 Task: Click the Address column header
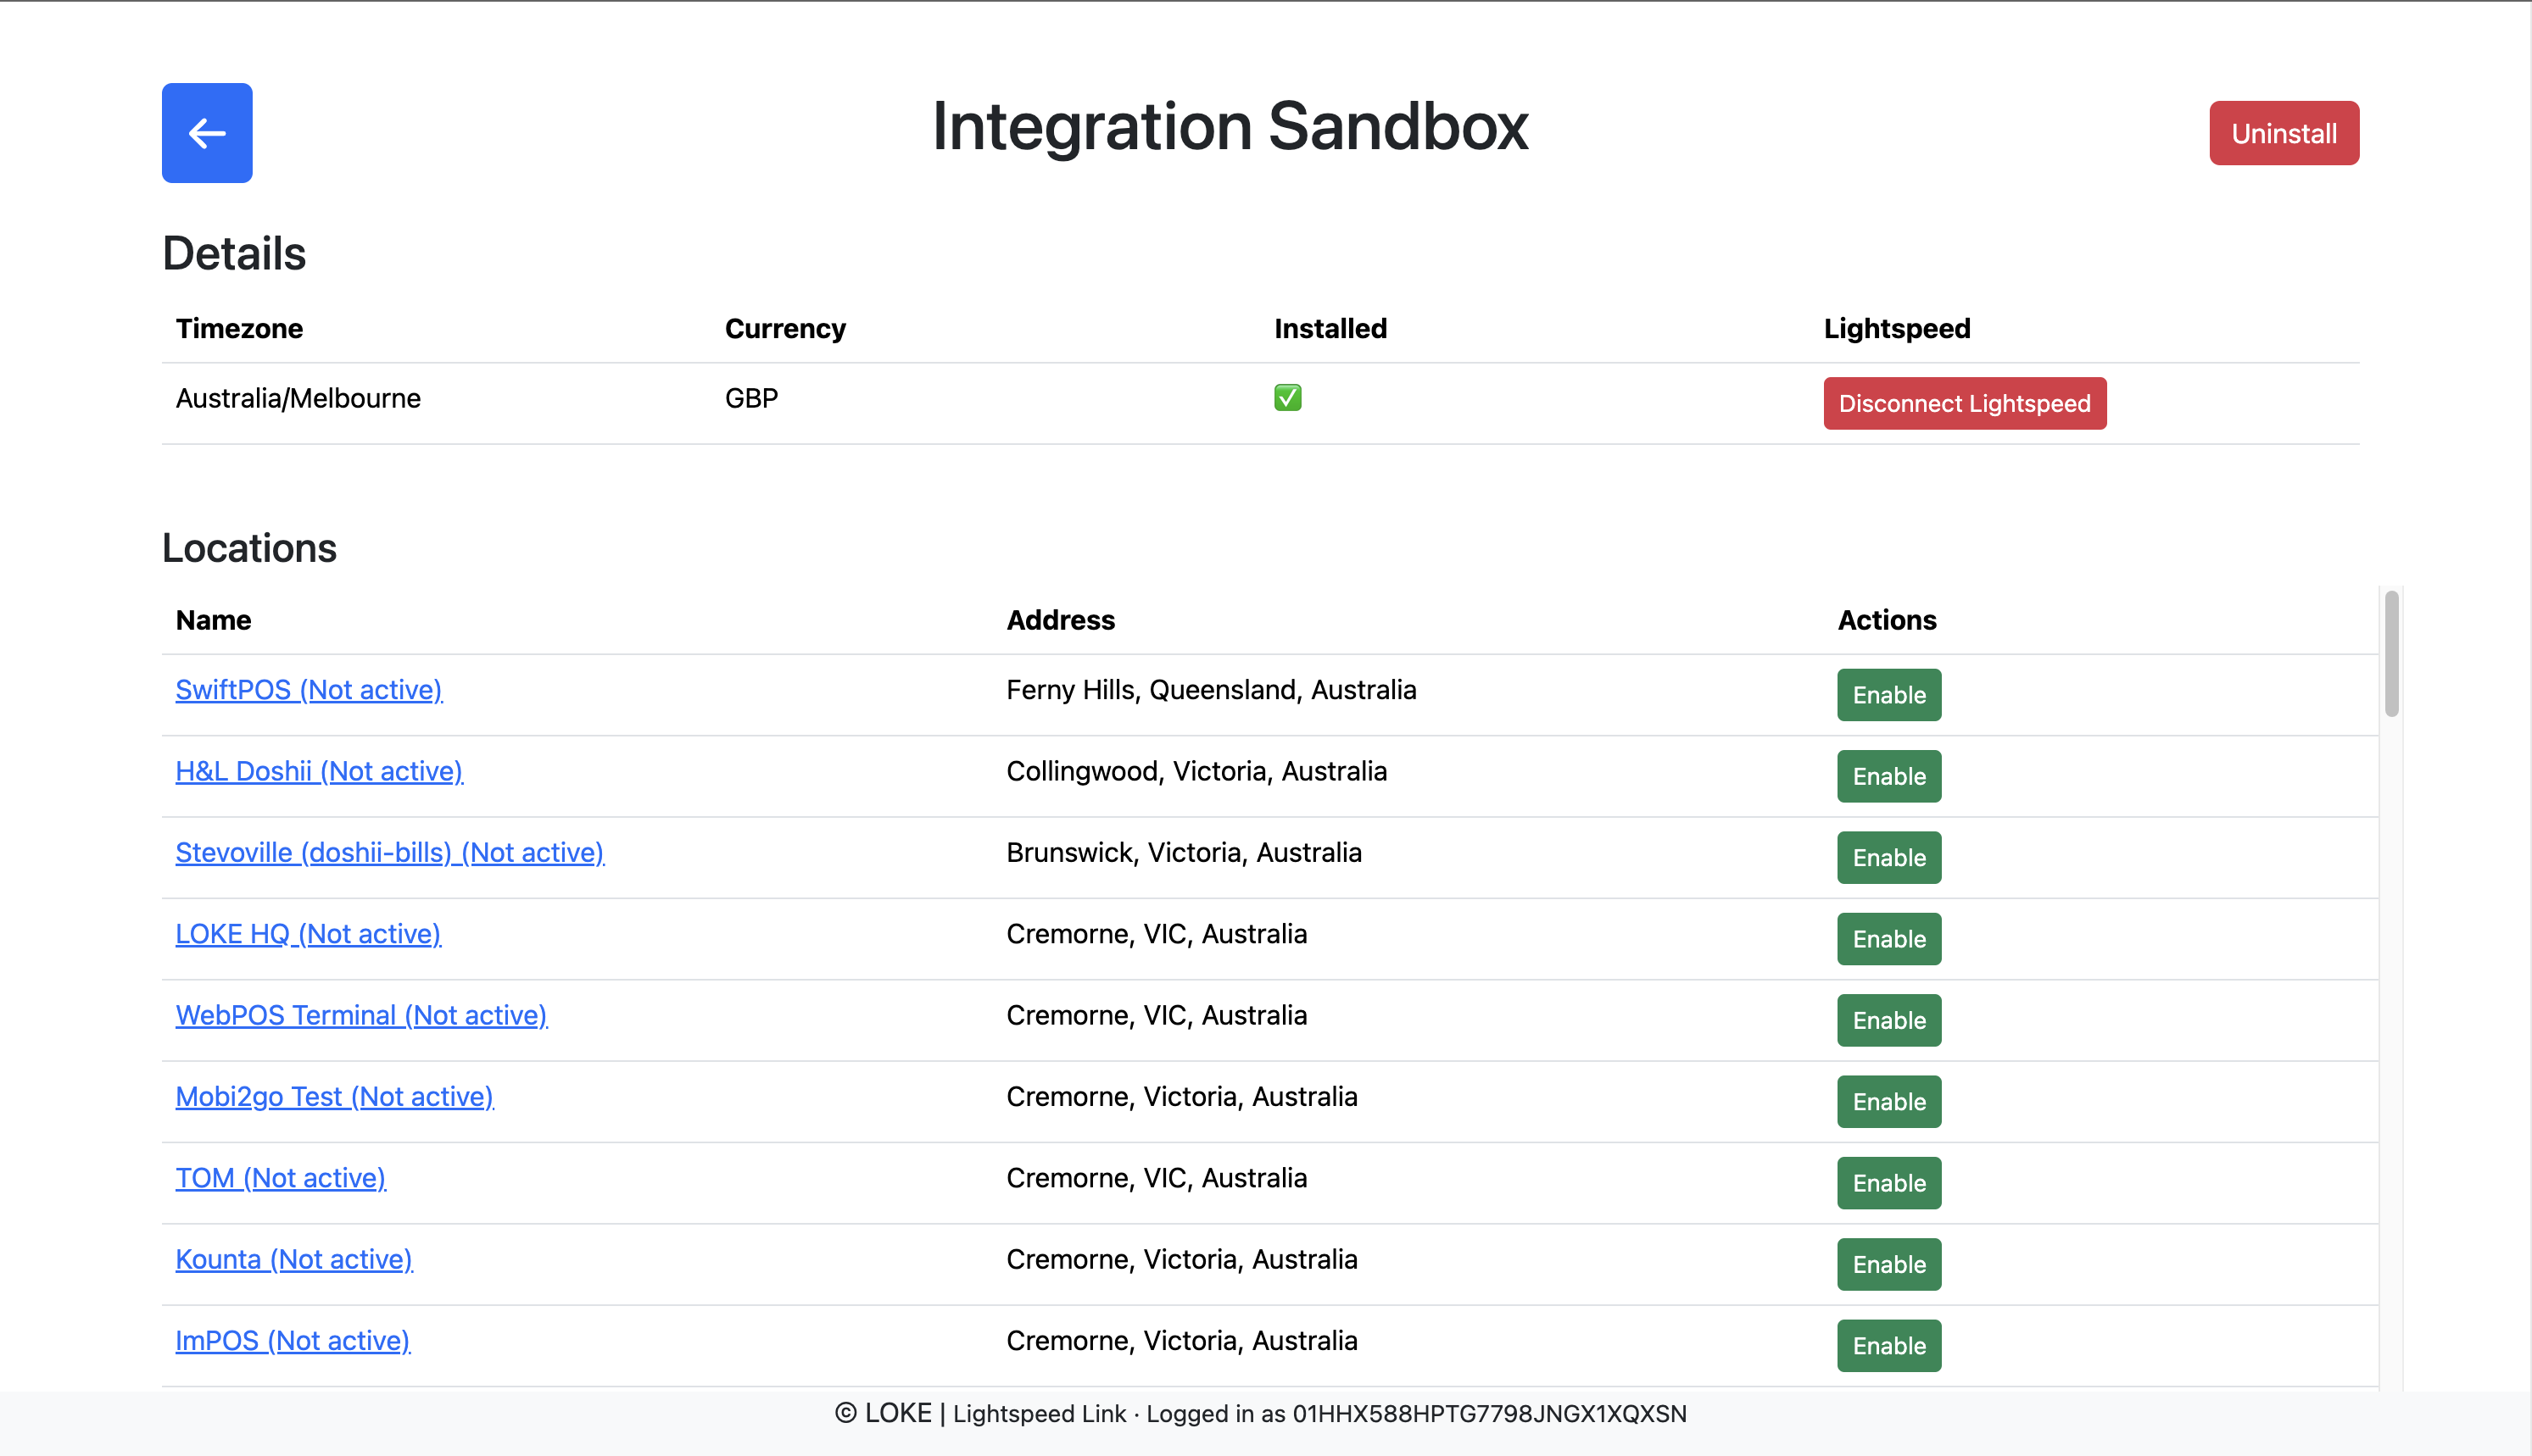point(1061,620)
